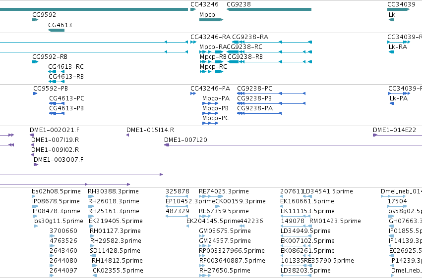This screenshot has height=278, width=422.
Task: Select the 325878 feature label
Action: coord(178,191)
